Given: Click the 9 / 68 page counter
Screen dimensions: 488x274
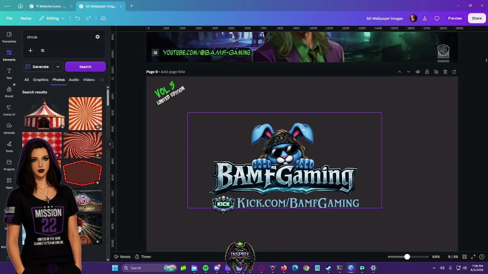Looking at the screenshot, I should (x=453, y=257).
